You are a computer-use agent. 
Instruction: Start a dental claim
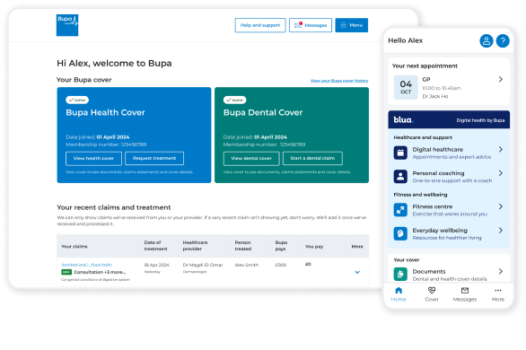click(312, 158)
